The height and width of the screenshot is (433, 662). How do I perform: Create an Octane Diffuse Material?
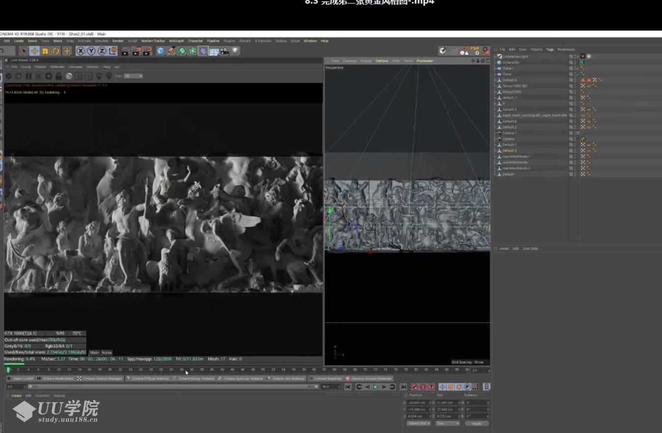149,379
